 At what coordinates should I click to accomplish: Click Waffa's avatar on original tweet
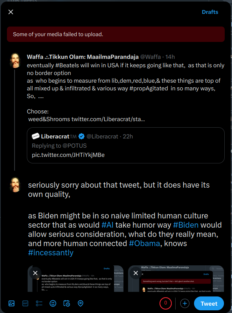(x=15, y=60)
